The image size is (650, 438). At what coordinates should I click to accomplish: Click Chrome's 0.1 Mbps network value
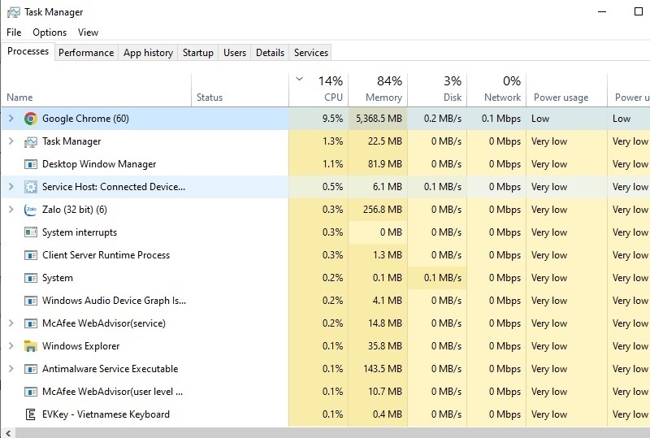pyautogui.click(x=500, y=119)
